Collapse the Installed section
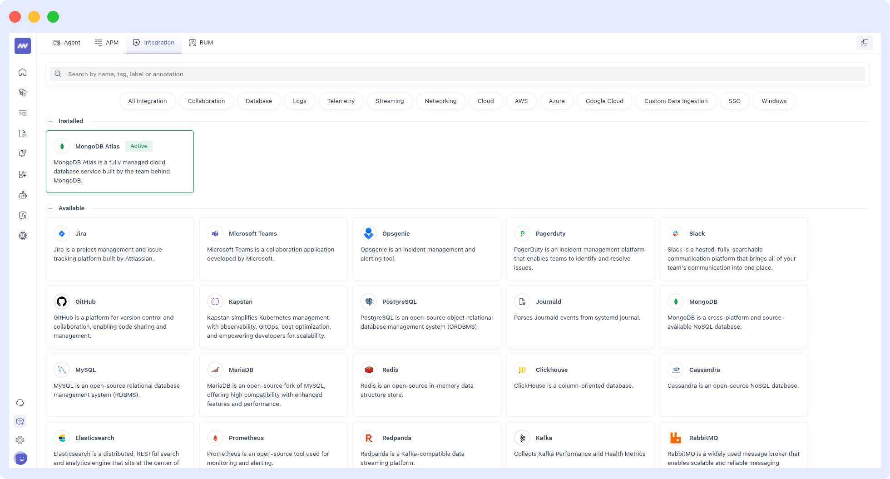This screenshot has width=890, height=479. point(50,121)
